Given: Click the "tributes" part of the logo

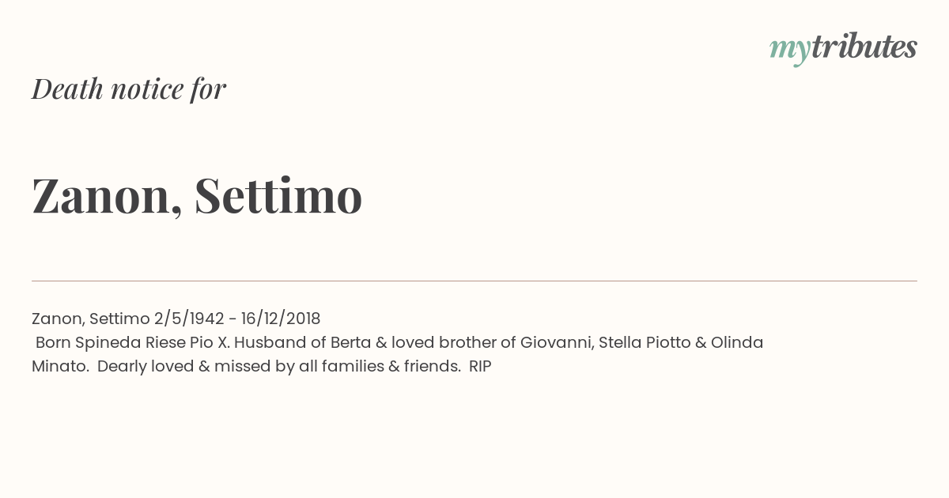Looking at the screenshot, I should click(864, 47).
